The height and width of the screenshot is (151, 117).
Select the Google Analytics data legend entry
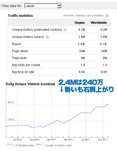54,145
